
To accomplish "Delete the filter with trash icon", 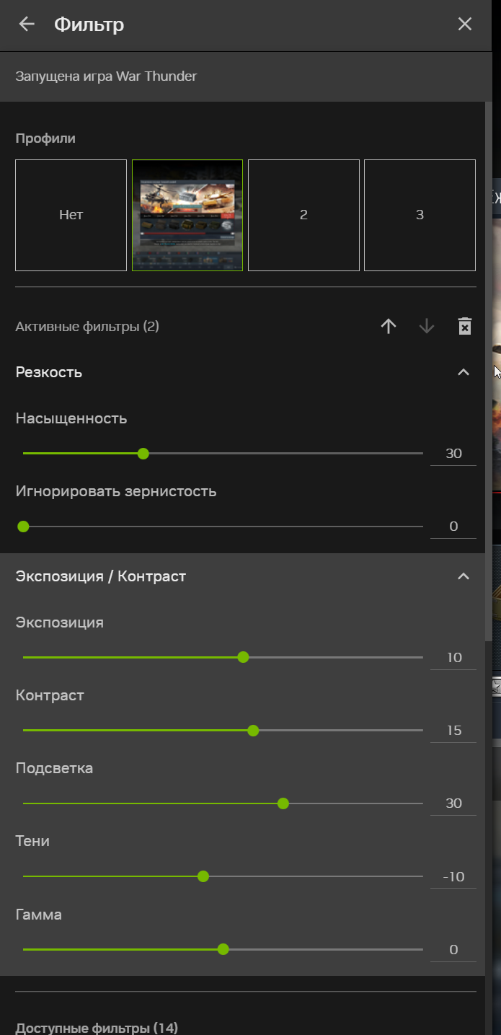I will tap(465, 327).
